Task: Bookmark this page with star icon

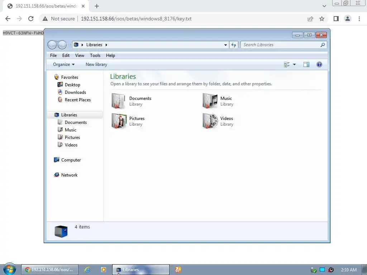Action: pyautogui.click(x=322, y=19)
